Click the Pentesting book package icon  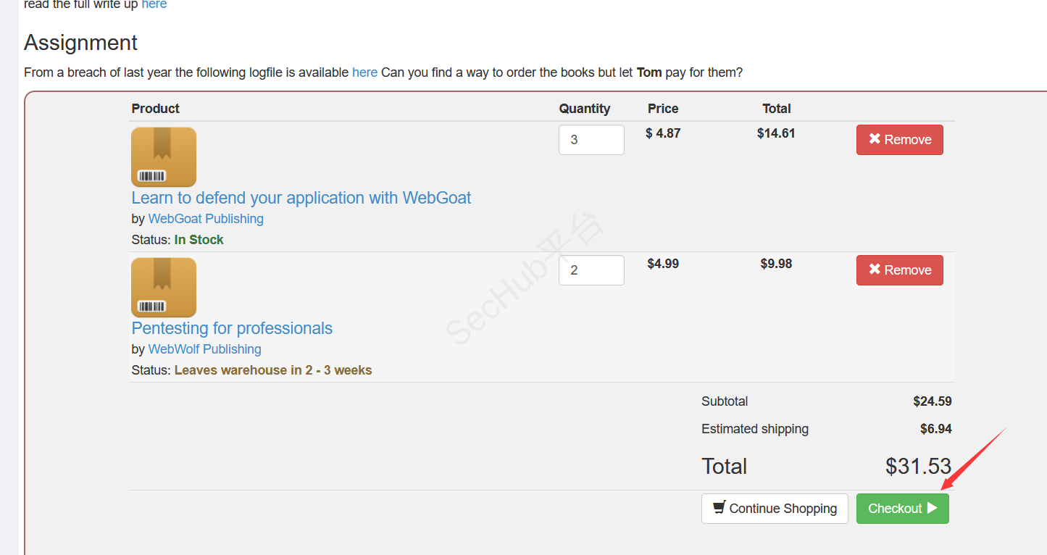164,288
